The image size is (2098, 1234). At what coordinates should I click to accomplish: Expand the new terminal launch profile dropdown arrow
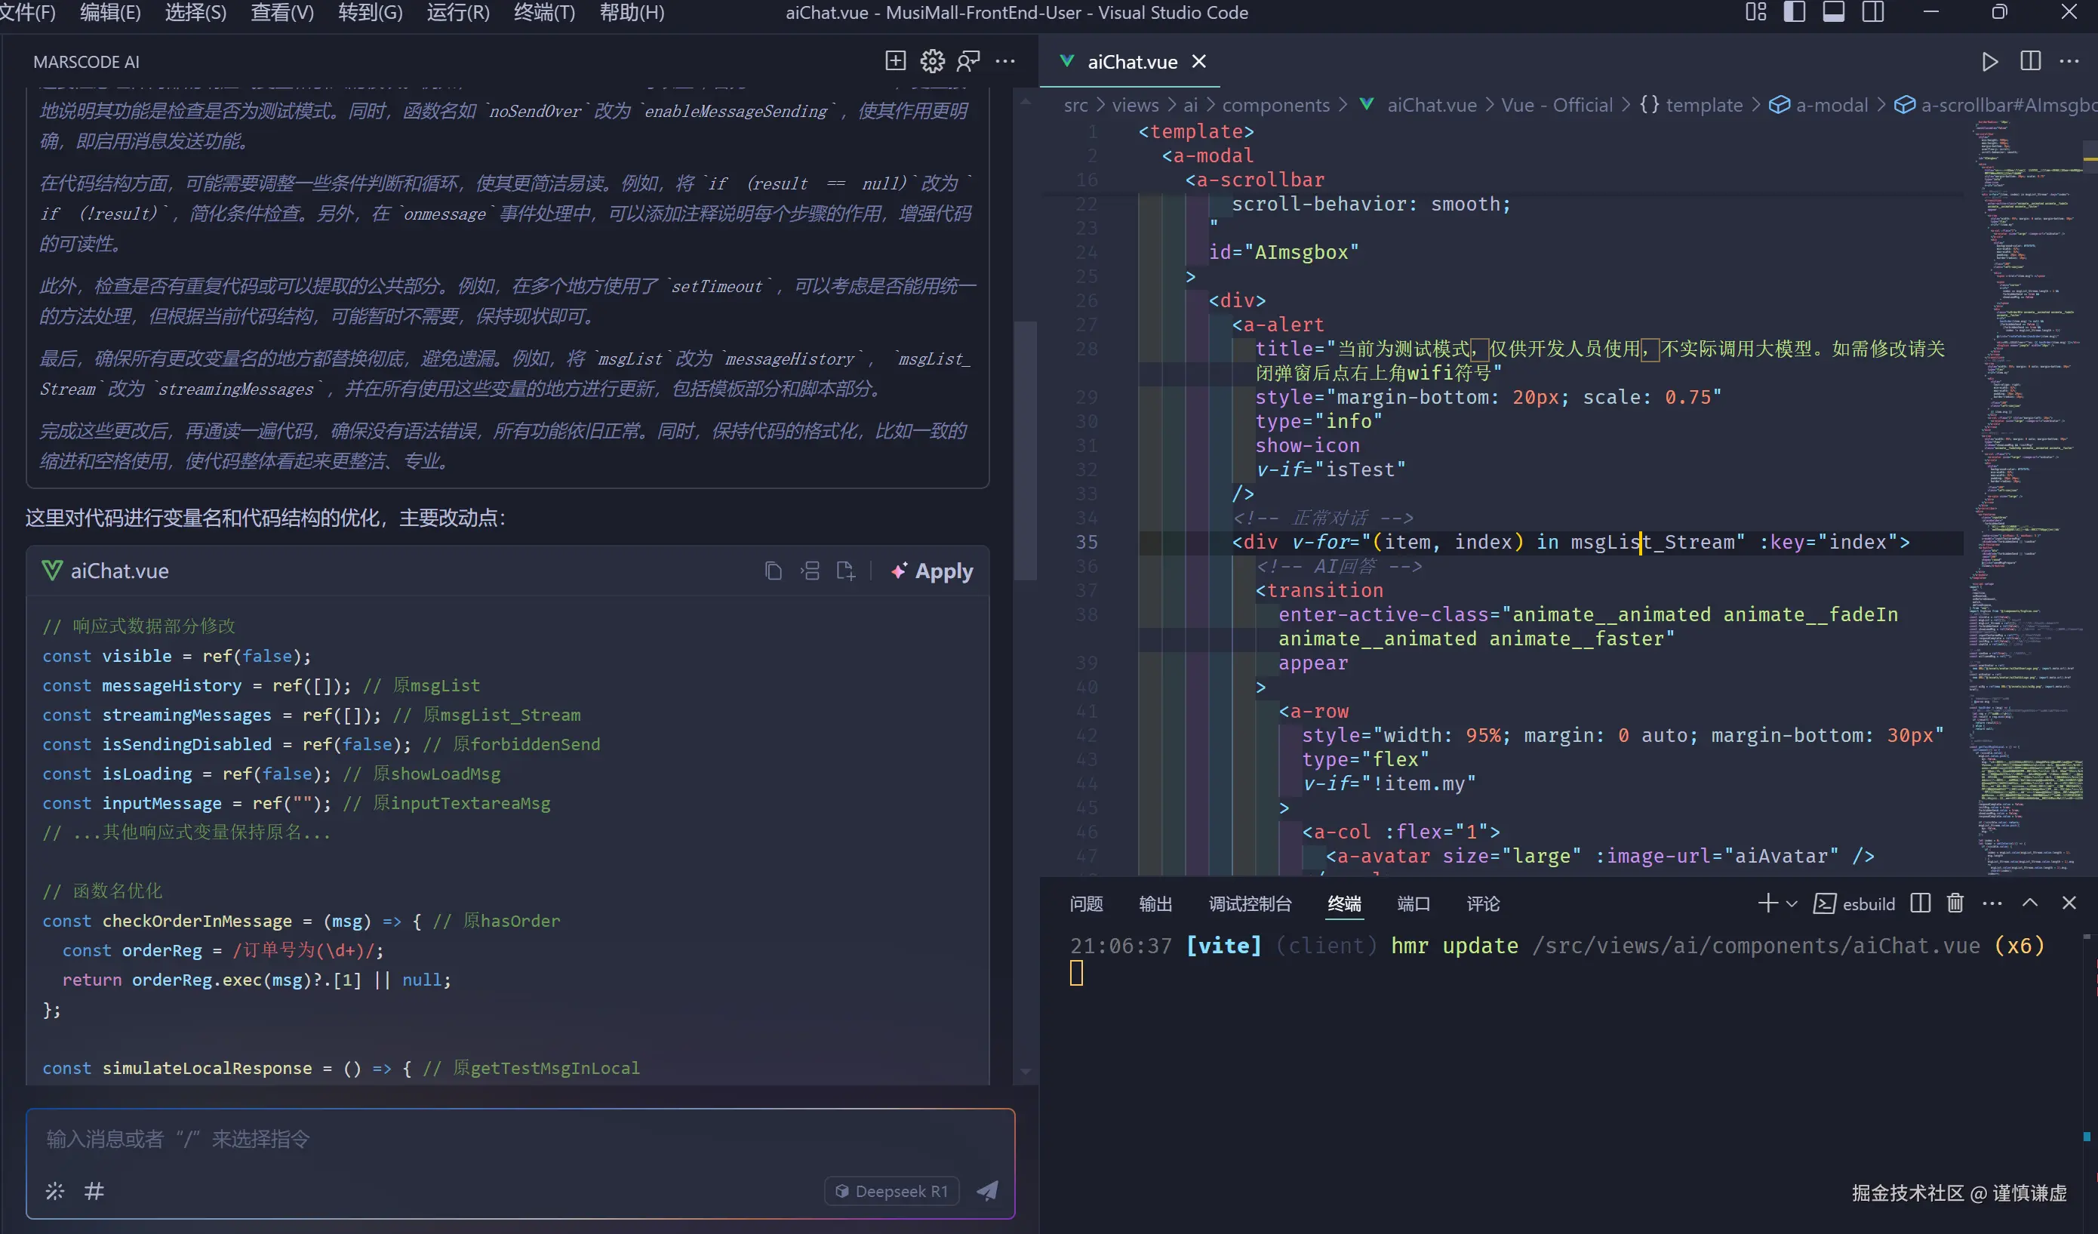1792,903
